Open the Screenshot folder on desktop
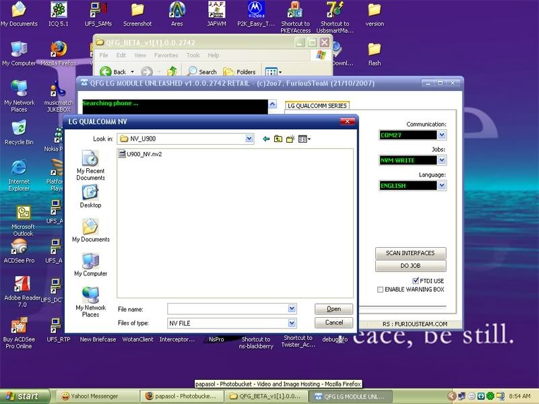Image resolution: width=539 pixels, height=404 pixels. pos(137,14)
